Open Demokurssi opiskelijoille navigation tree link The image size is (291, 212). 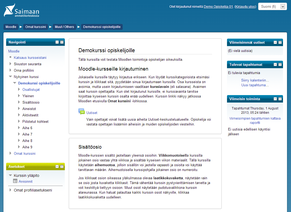pos(39,83)
